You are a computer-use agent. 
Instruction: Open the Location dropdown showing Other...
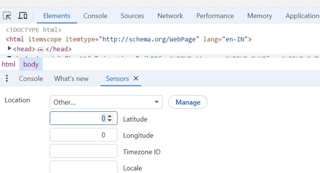(106, 102)
